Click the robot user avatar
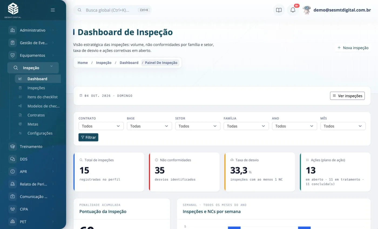378x229 pixels. tap(307, 10)
